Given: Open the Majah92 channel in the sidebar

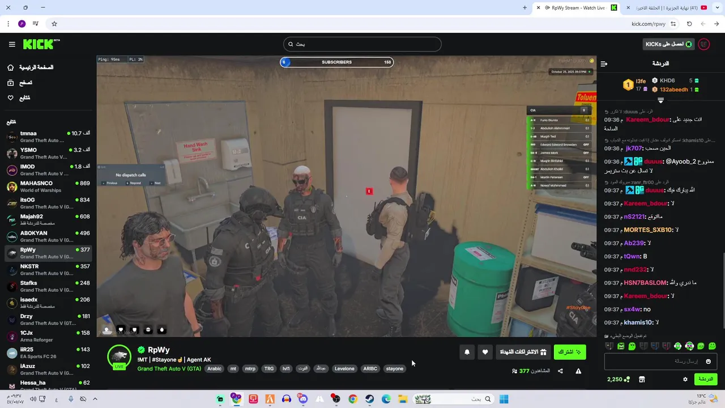Looking at the screenshot, I should coord(48,220).
